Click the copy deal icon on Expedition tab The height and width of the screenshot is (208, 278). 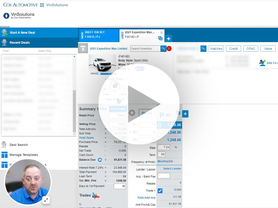(x=160, y=38)
